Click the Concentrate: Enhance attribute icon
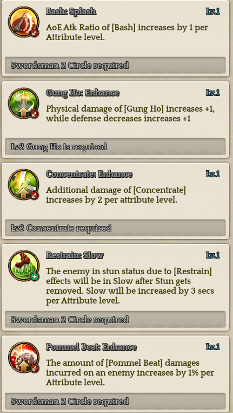The height and width of the screenshot is (413, 233). point(24,185)
